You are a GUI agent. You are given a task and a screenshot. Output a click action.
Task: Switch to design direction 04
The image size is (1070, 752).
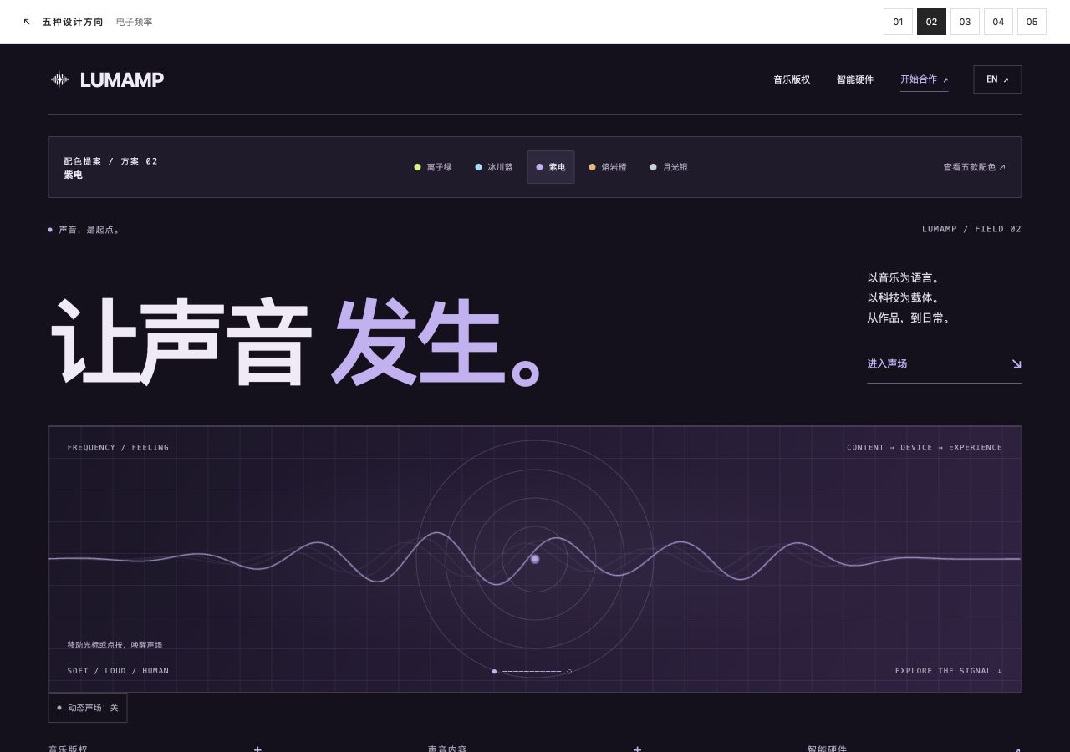pyautogui.click(x=998, y=22)
